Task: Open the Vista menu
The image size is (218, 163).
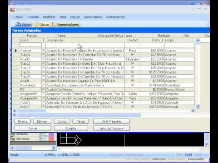Action: pyautogui.click(x=63, y=17)
